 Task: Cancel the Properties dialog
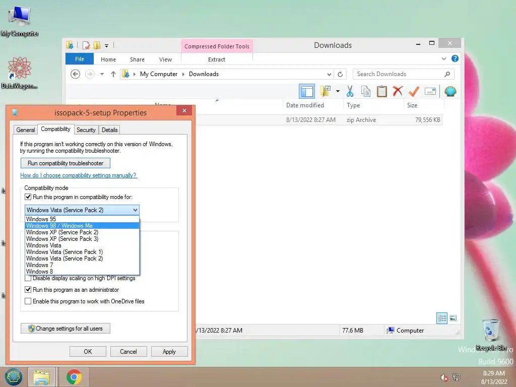(128, 351)
